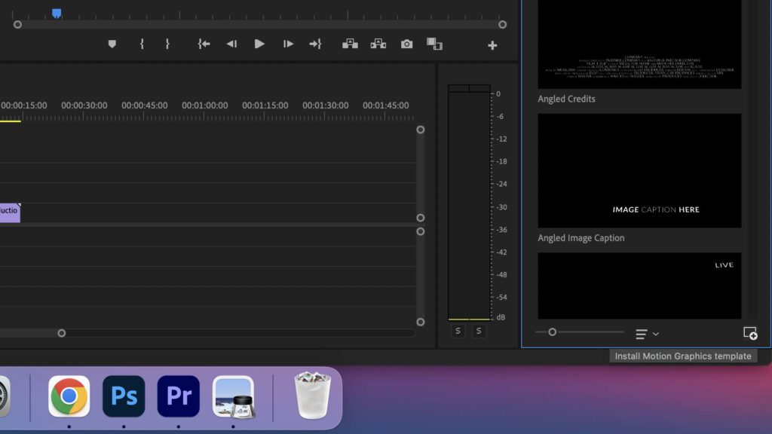Open the button editor plus icon
The image size is (772, 434).
(x=492, y=46)
